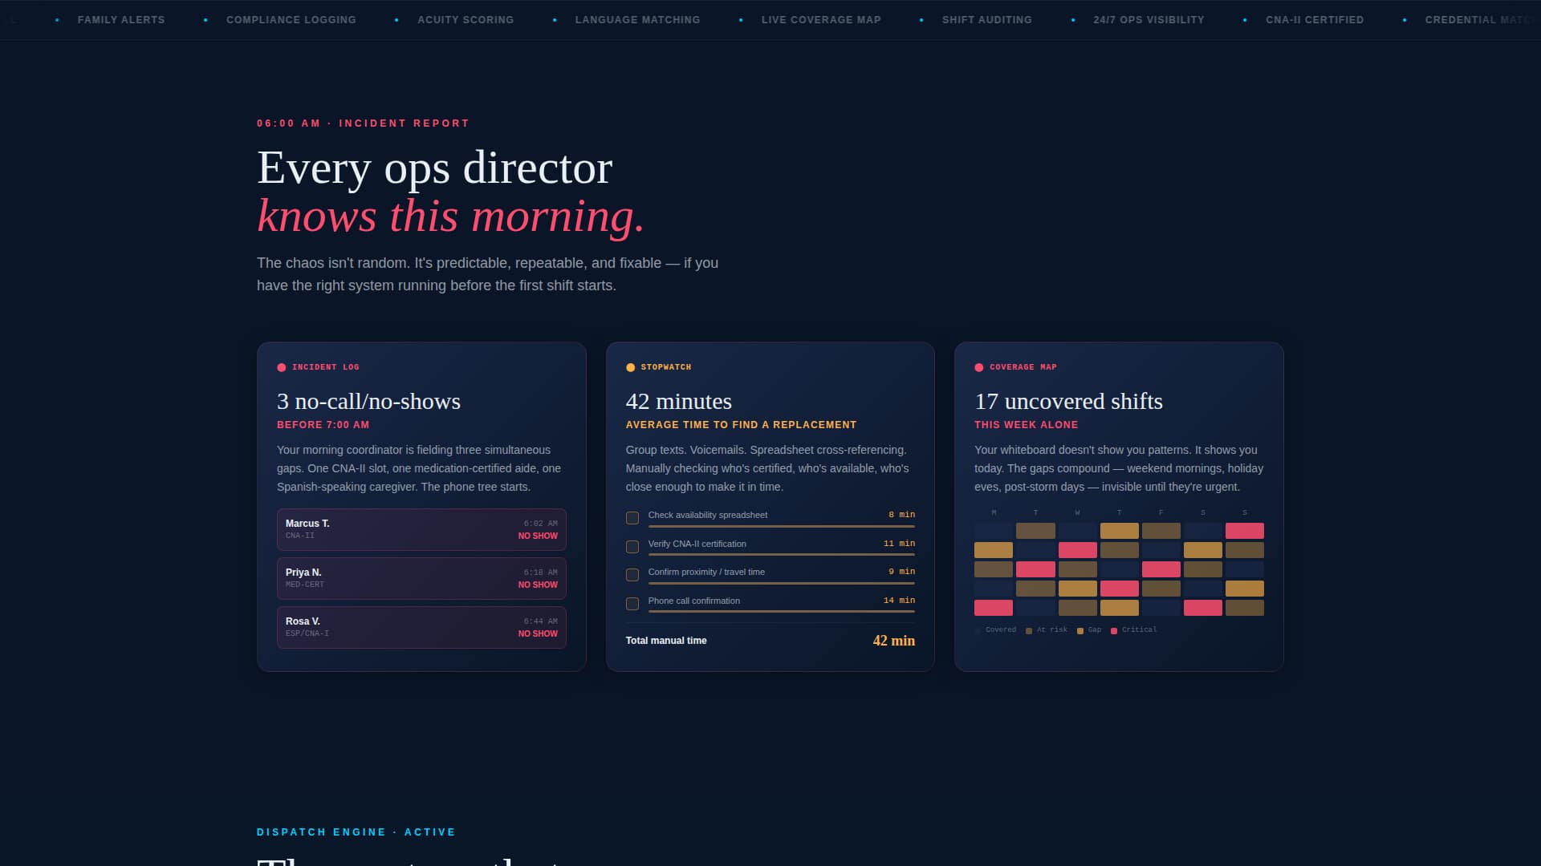Screen dimensions: 1541x866
Task: Click the NO SHOW label for Rosa V.
Action: [538, 634]
